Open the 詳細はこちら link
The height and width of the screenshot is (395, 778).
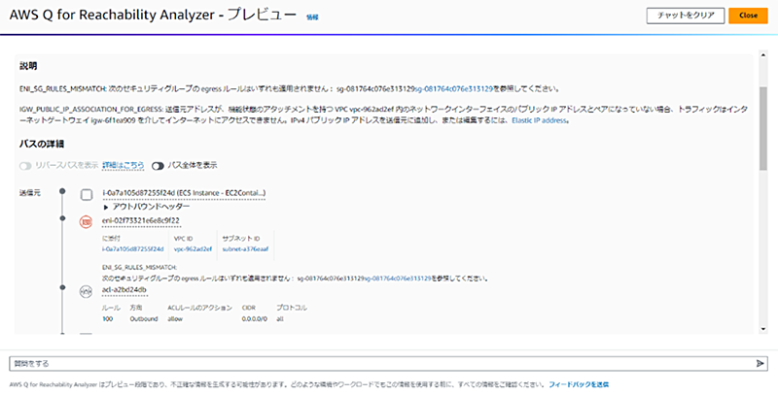click(124, 165)
